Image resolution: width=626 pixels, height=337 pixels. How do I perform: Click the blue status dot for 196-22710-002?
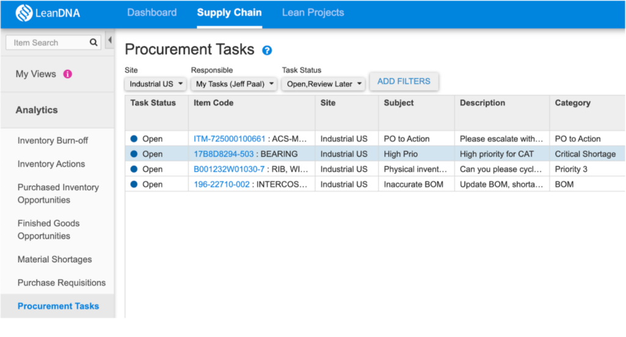tap(134, 184)
